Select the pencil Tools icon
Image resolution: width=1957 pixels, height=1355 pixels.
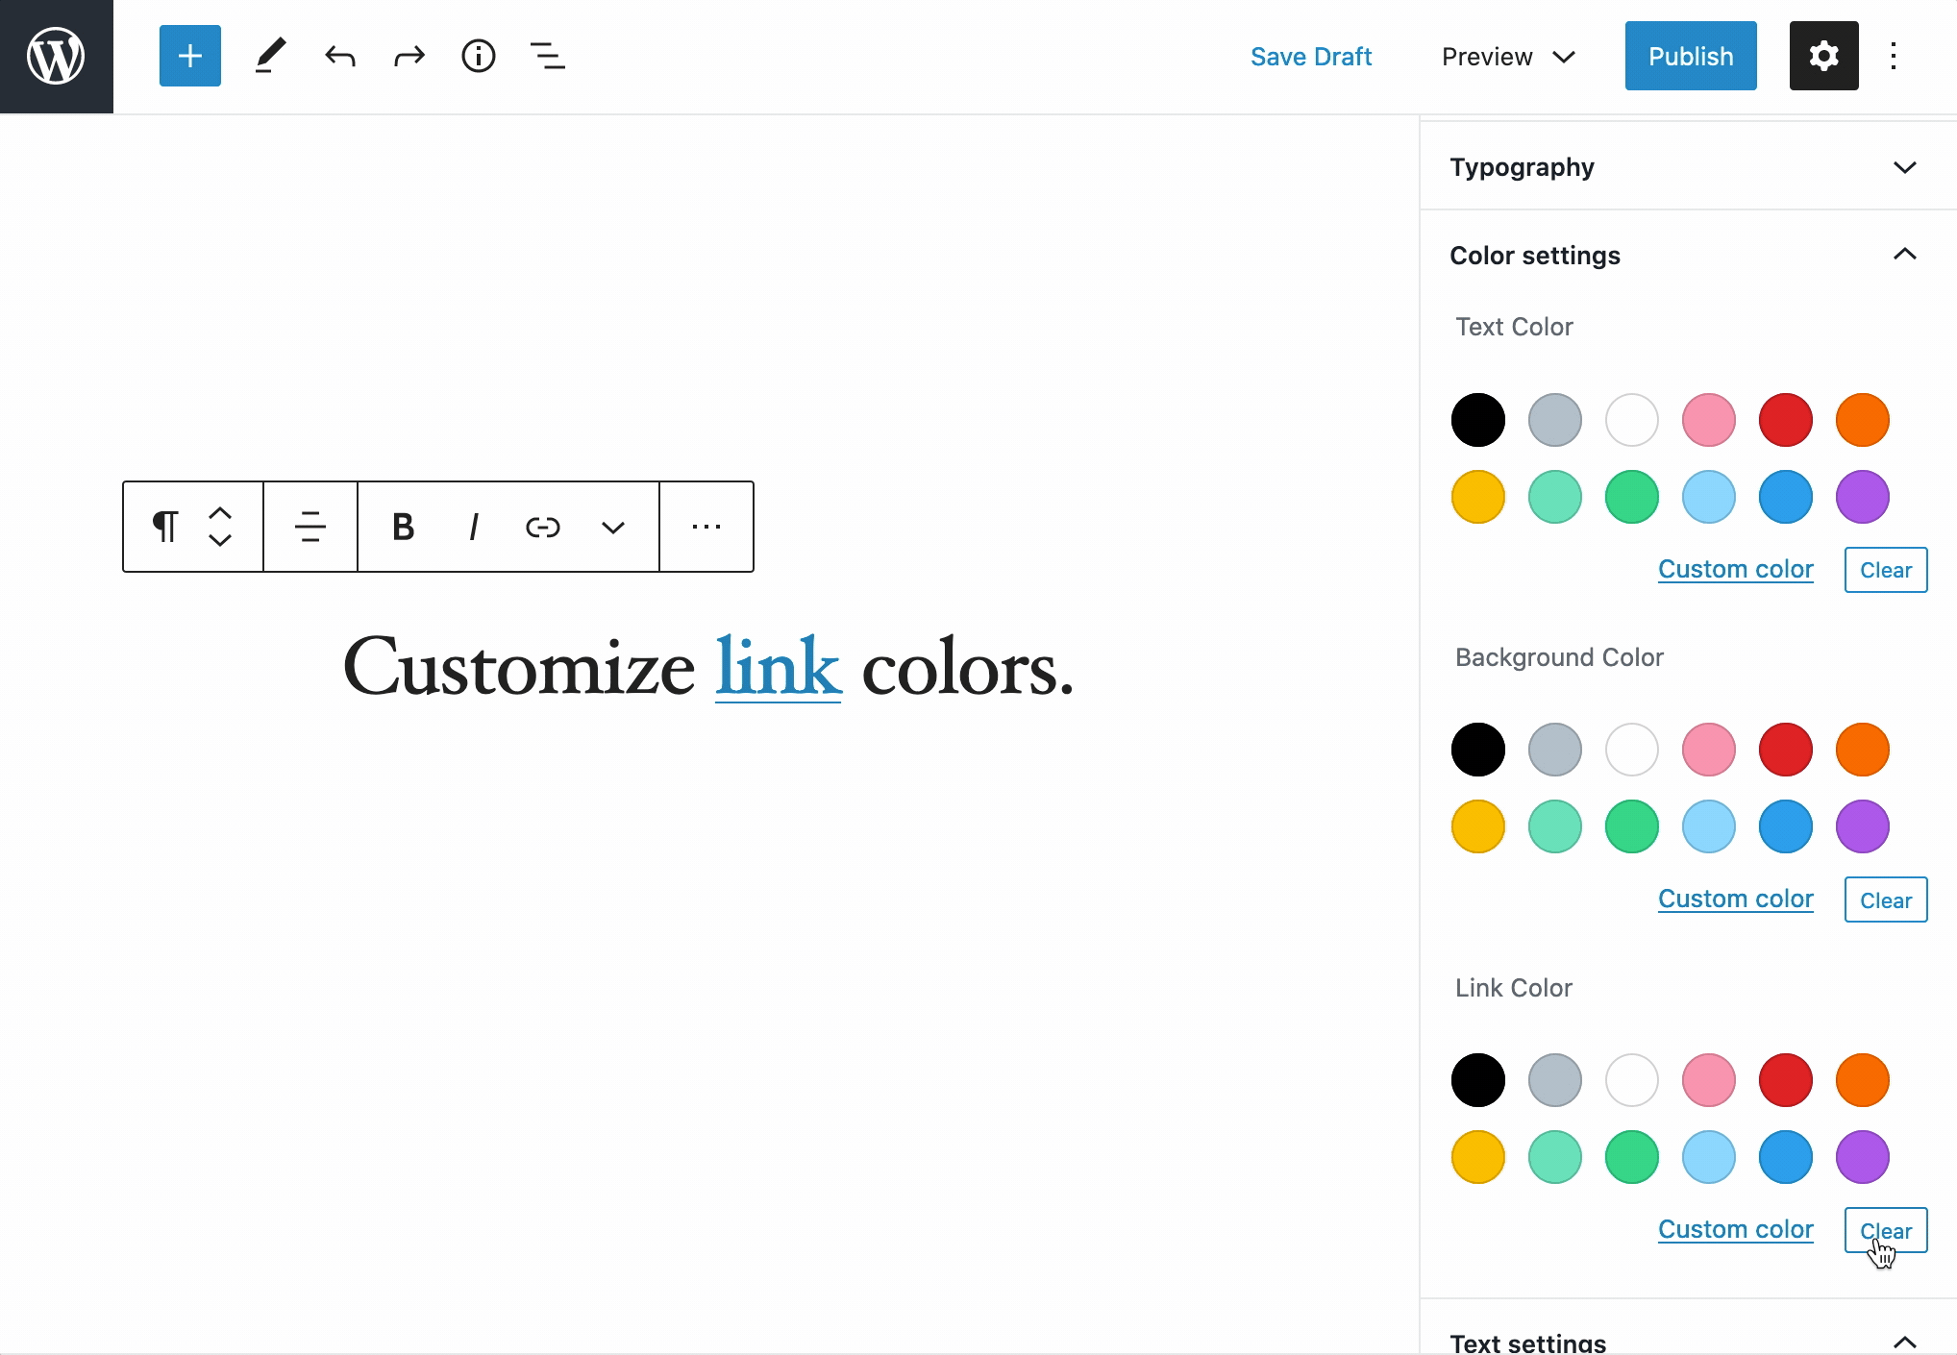[270, 56]
